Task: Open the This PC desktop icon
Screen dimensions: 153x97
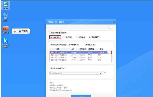Action: pos(6,5)
